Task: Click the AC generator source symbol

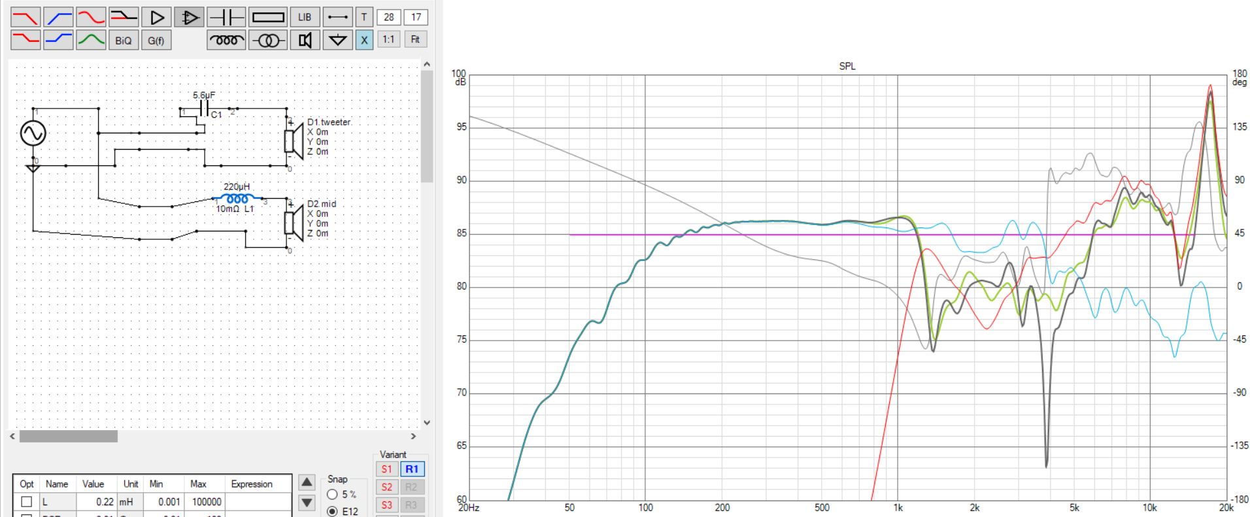Action: pyautogui.click(x=33, y=133)
